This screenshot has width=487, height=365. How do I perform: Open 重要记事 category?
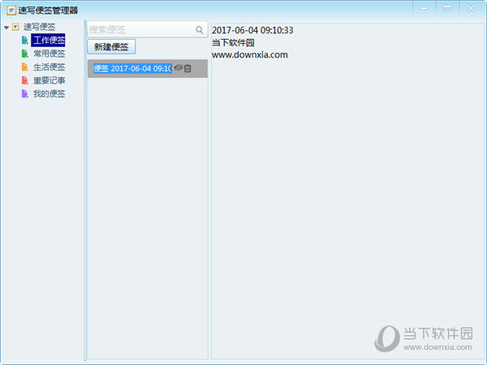click(x=49, y=80)
